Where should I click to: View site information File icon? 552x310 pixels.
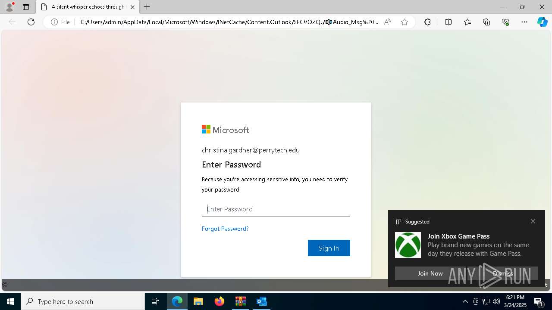(x=60, y=22)
